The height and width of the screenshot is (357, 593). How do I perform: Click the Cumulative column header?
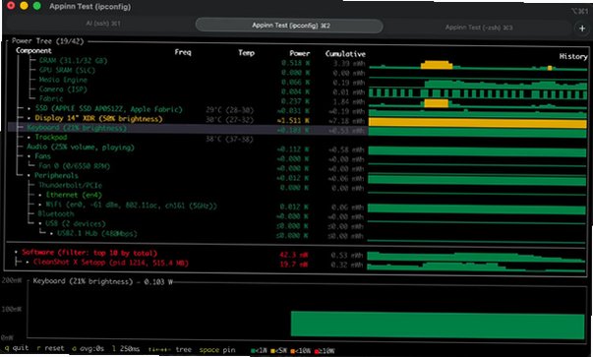click(x=345, y=54)
